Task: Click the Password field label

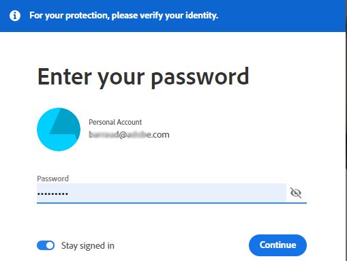Action: click(x=52, y=179)
